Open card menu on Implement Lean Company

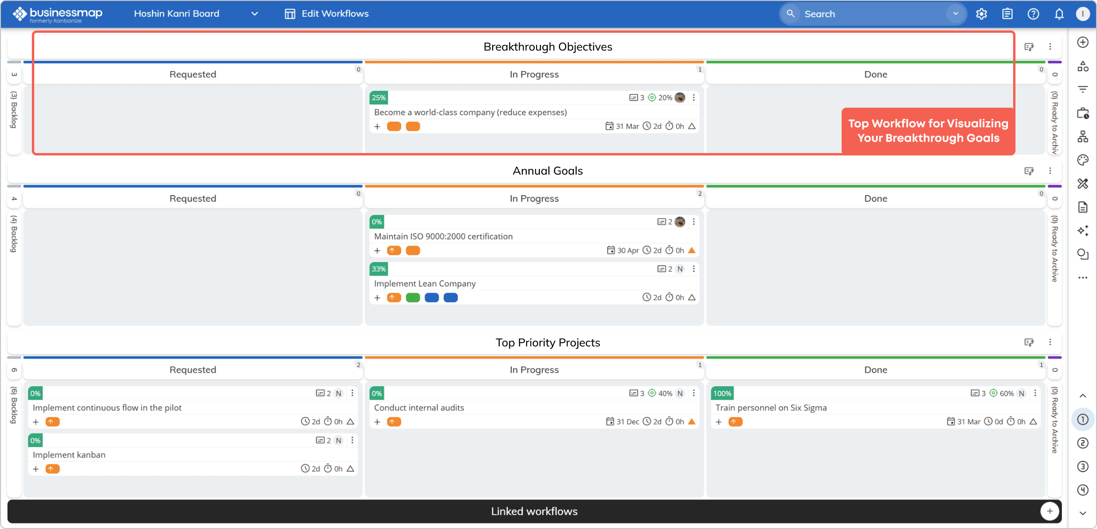(694, 269)
